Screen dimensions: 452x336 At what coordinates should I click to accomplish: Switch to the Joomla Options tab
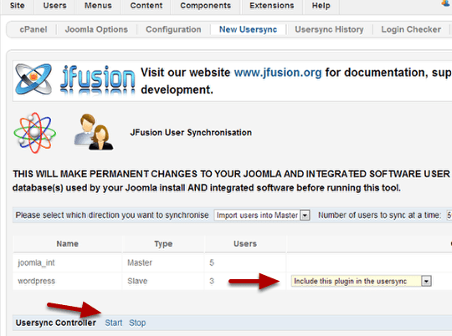coord(96,29)
